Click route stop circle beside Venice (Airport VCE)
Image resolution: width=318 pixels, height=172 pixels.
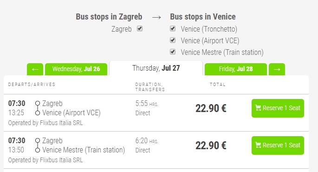click(38, 113)
